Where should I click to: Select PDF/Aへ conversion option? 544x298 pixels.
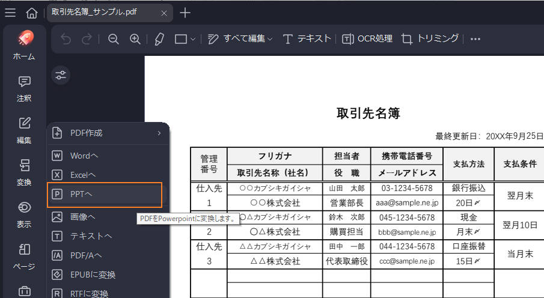pos(108,256)
